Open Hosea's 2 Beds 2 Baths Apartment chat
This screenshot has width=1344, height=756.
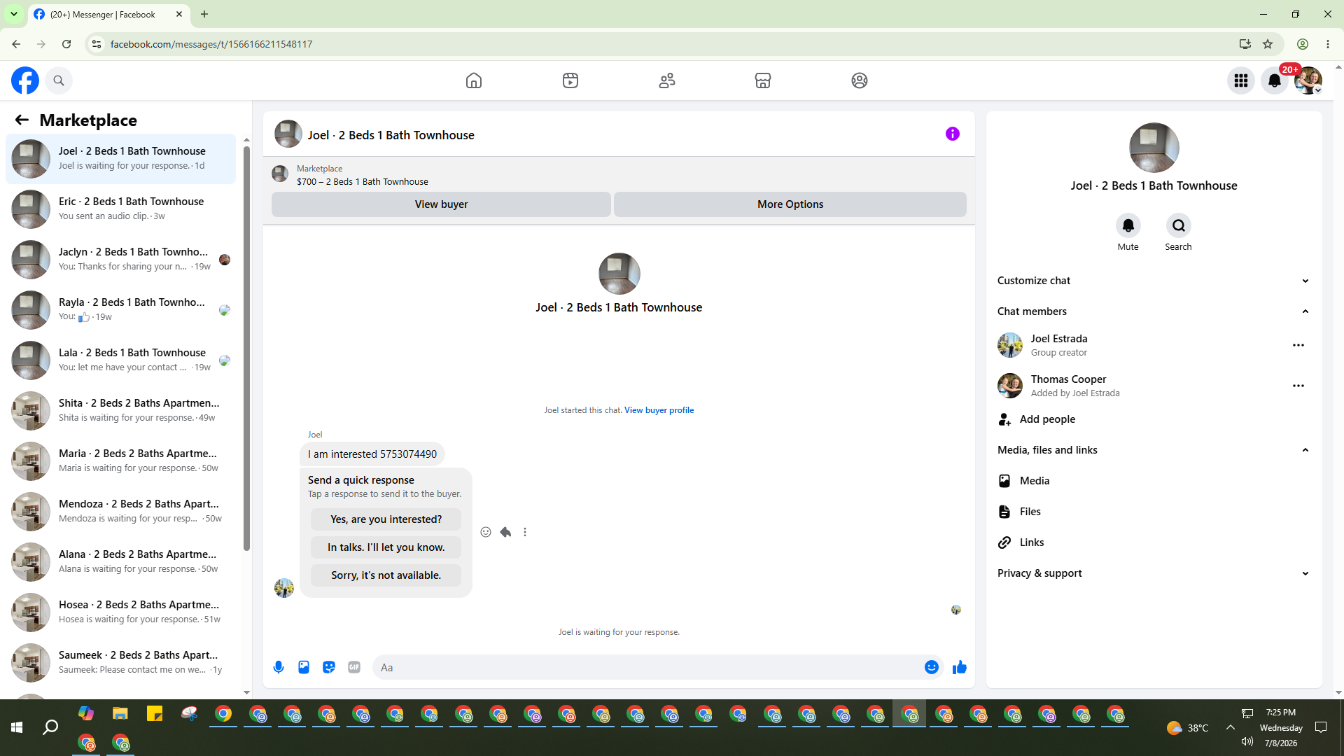120,612
